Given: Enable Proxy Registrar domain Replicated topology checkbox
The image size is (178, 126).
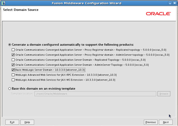Looking at the screenshot, I should pyautogui.click(x=13, y=50).
